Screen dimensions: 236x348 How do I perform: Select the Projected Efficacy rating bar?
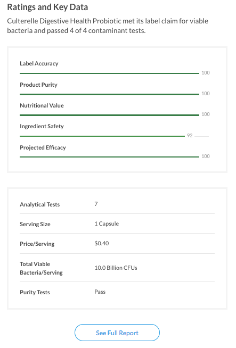[109, 157]
